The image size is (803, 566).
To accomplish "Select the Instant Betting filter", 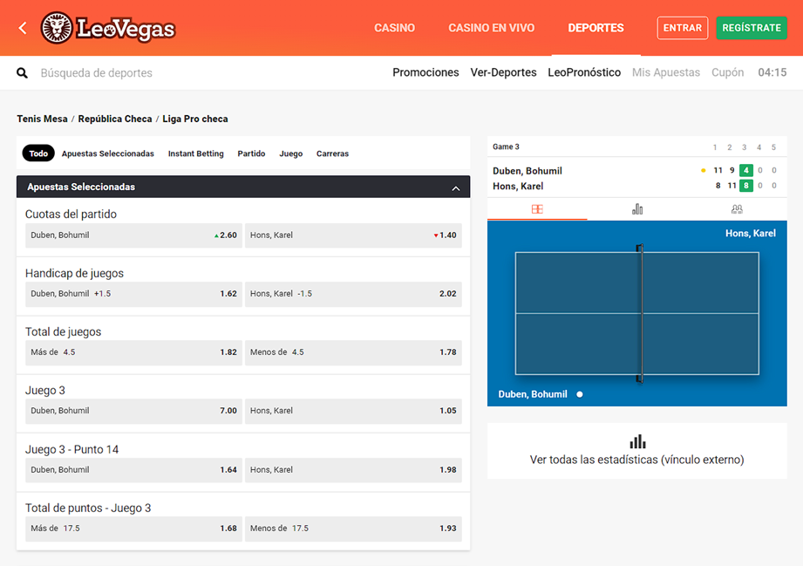I will [x=195, y=153].
